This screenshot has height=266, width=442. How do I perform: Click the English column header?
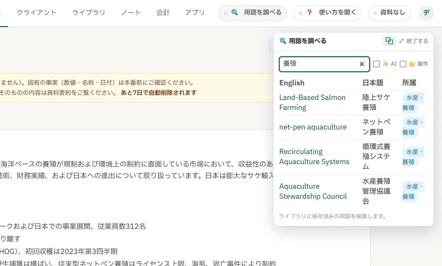[292, 83]
